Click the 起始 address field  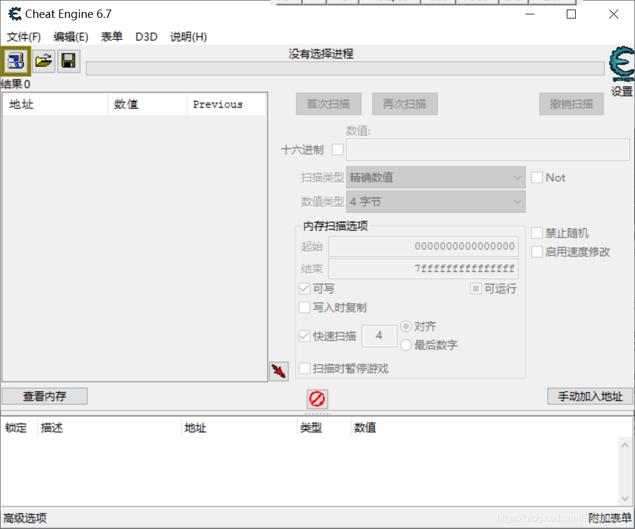click(423, 246)
